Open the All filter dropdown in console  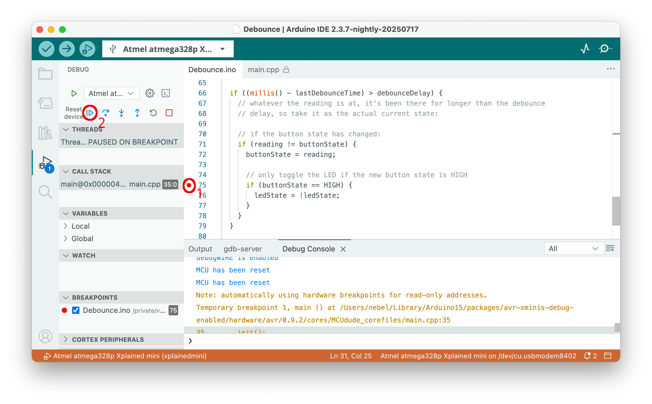pyautogui.click(x=573, y=249)
